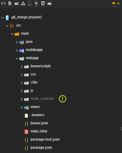Image resolution: width=122 pixels, height=153 pixels.
Task: Click the HTML5 shield icon in toolbar
Action: pyautogui.click(x=43, y=3)
